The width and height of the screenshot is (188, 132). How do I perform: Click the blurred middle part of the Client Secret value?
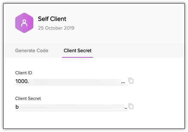(x=72, y=107)
